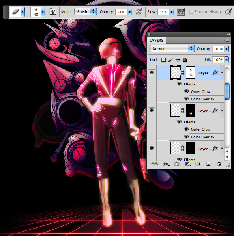234x236 pixels.
Task: Delete layer trash icon
Action: (219, 164)
